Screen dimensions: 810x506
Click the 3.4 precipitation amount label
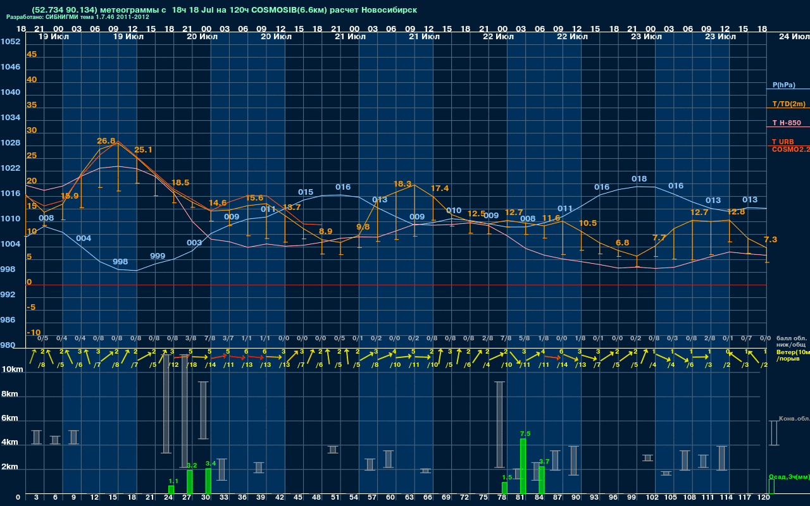pyautogui.click(x=211, y=464)
